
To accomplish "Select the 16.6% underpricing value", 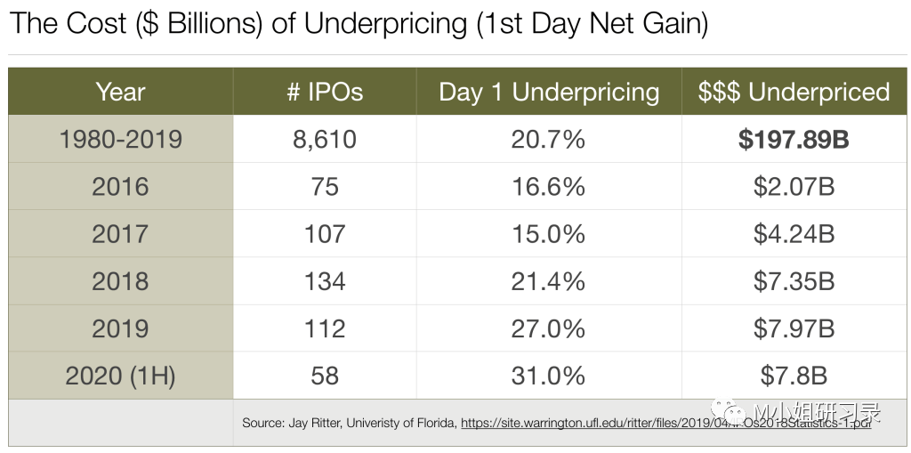I will 549,187.
